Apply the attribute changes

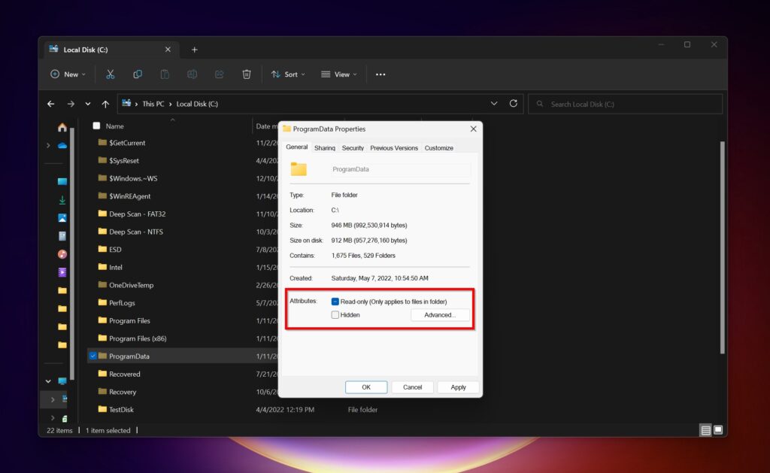(458, 387)
